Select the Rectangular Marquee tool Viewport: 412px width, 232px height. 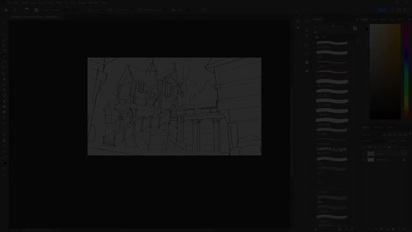(x=4, y=28)
